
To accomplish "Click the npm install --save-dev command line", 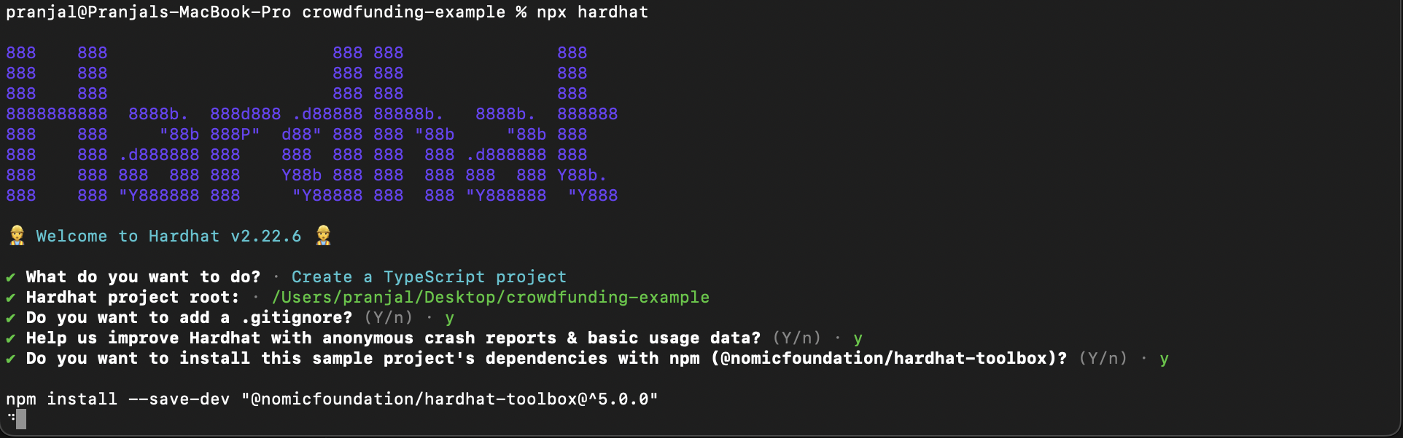I will click(332, 399).
